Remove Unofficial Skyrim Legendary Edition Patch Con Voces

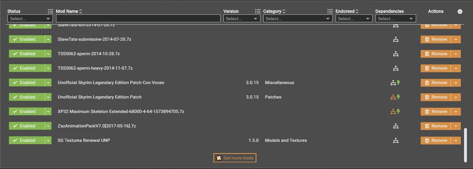436,83
